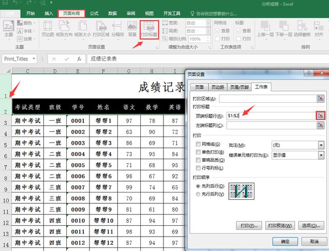Click the 打印标题 print titles icon

coord(149,29)
